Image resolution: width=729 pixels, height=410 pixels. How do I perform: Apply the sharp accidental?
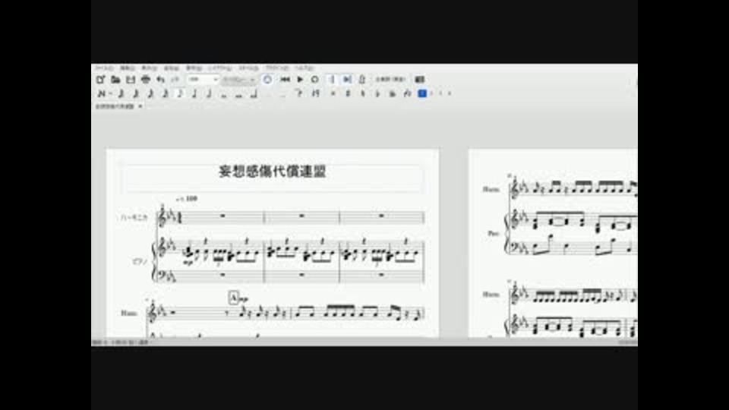(x=348, y=93)
